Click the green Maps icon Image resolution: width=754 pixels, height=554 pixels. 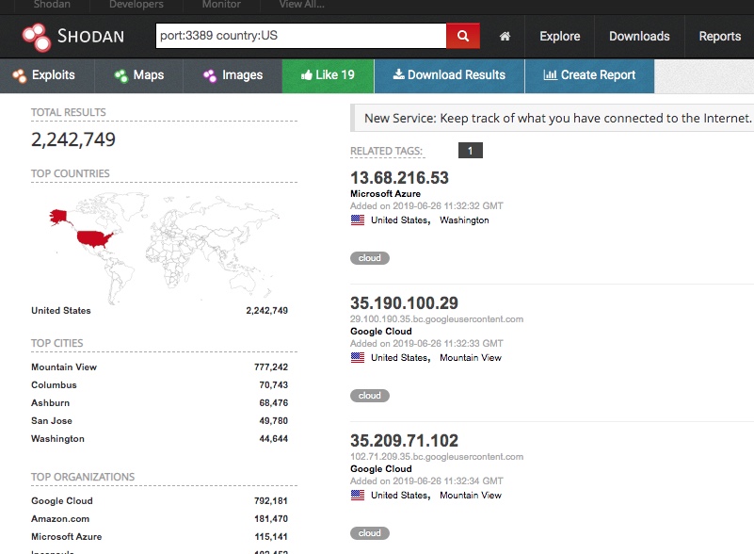[120, 75]
